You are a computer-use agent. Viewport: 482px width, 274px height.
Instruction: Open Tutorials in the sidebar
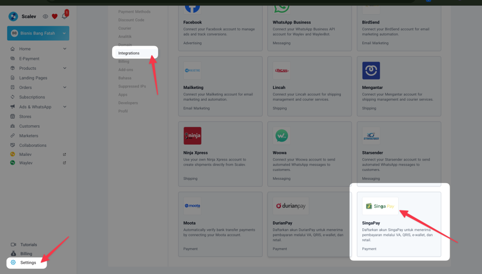29,244
